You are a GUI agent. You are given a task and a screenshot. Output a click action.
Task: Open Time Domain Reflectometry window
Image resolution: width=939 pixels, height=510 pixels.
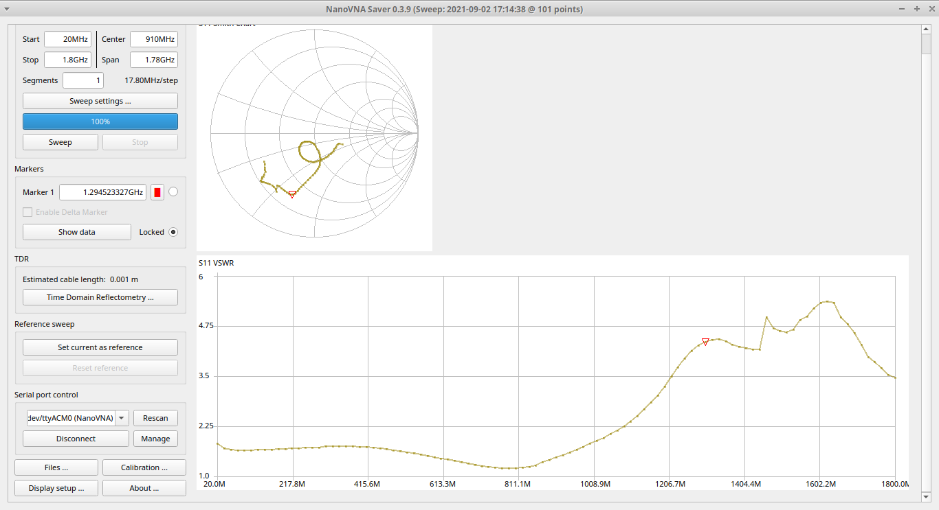click(x=100, y=297)
